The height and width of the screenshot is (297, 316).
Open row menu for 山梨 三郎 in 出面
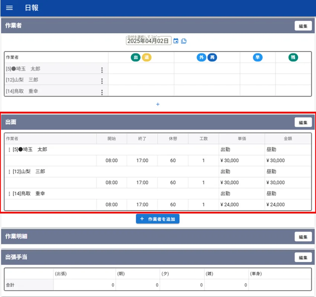(x=9, y=172)
